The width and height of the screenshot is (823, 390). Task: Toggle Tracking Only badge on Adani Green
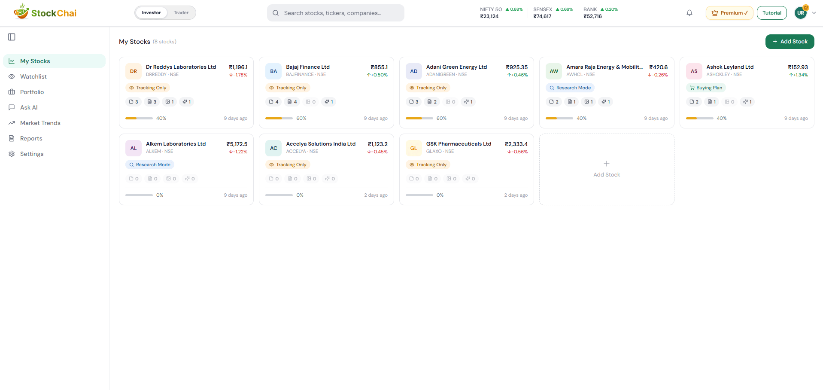click(428, 88)
